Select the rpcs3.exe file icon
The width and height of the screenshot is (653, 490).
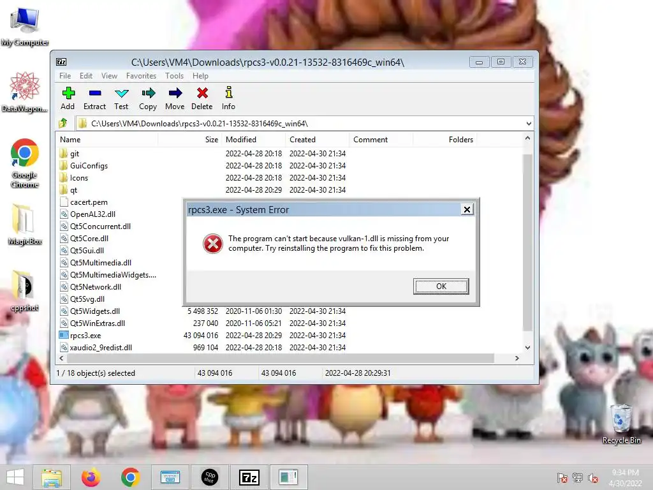[63, 335]
